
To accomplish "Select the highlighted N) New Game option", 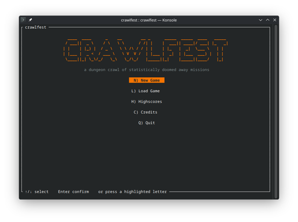I will coord(147,80).
